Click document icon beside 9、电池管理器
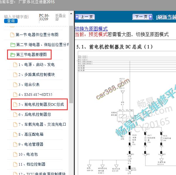 [x=15, y=145]
